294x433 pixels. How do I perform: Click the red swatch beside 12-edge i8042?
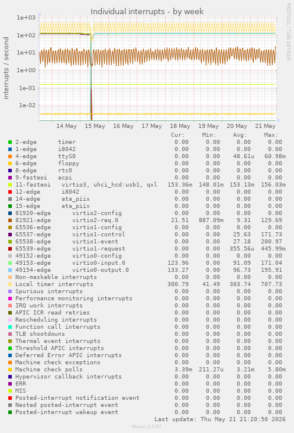(10, 192)
